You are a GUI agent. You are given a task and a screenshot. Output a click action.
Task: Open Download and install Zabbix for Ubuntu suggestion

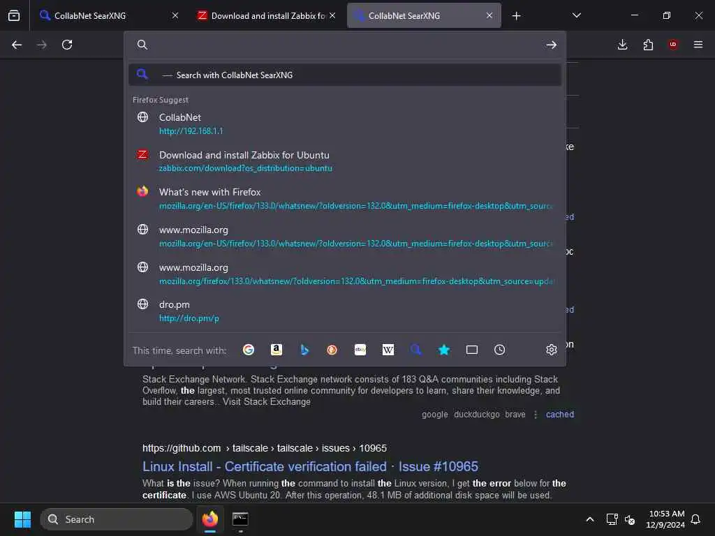click(345, 161)
